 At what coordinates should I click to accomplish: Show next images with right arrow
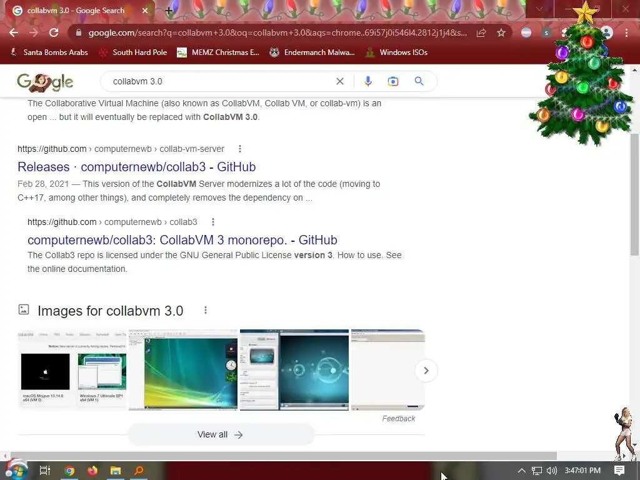[x=426, y=371]
